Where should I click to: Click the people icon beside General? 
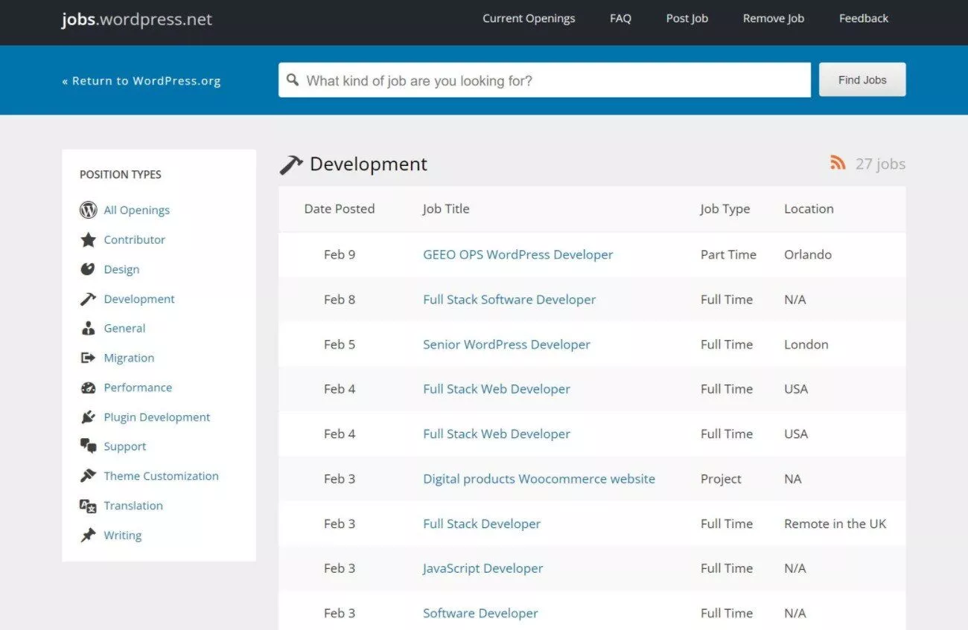click(89, 328)
